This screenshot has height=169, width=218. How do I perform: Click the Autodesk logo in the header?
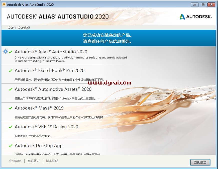pos(196,17)
